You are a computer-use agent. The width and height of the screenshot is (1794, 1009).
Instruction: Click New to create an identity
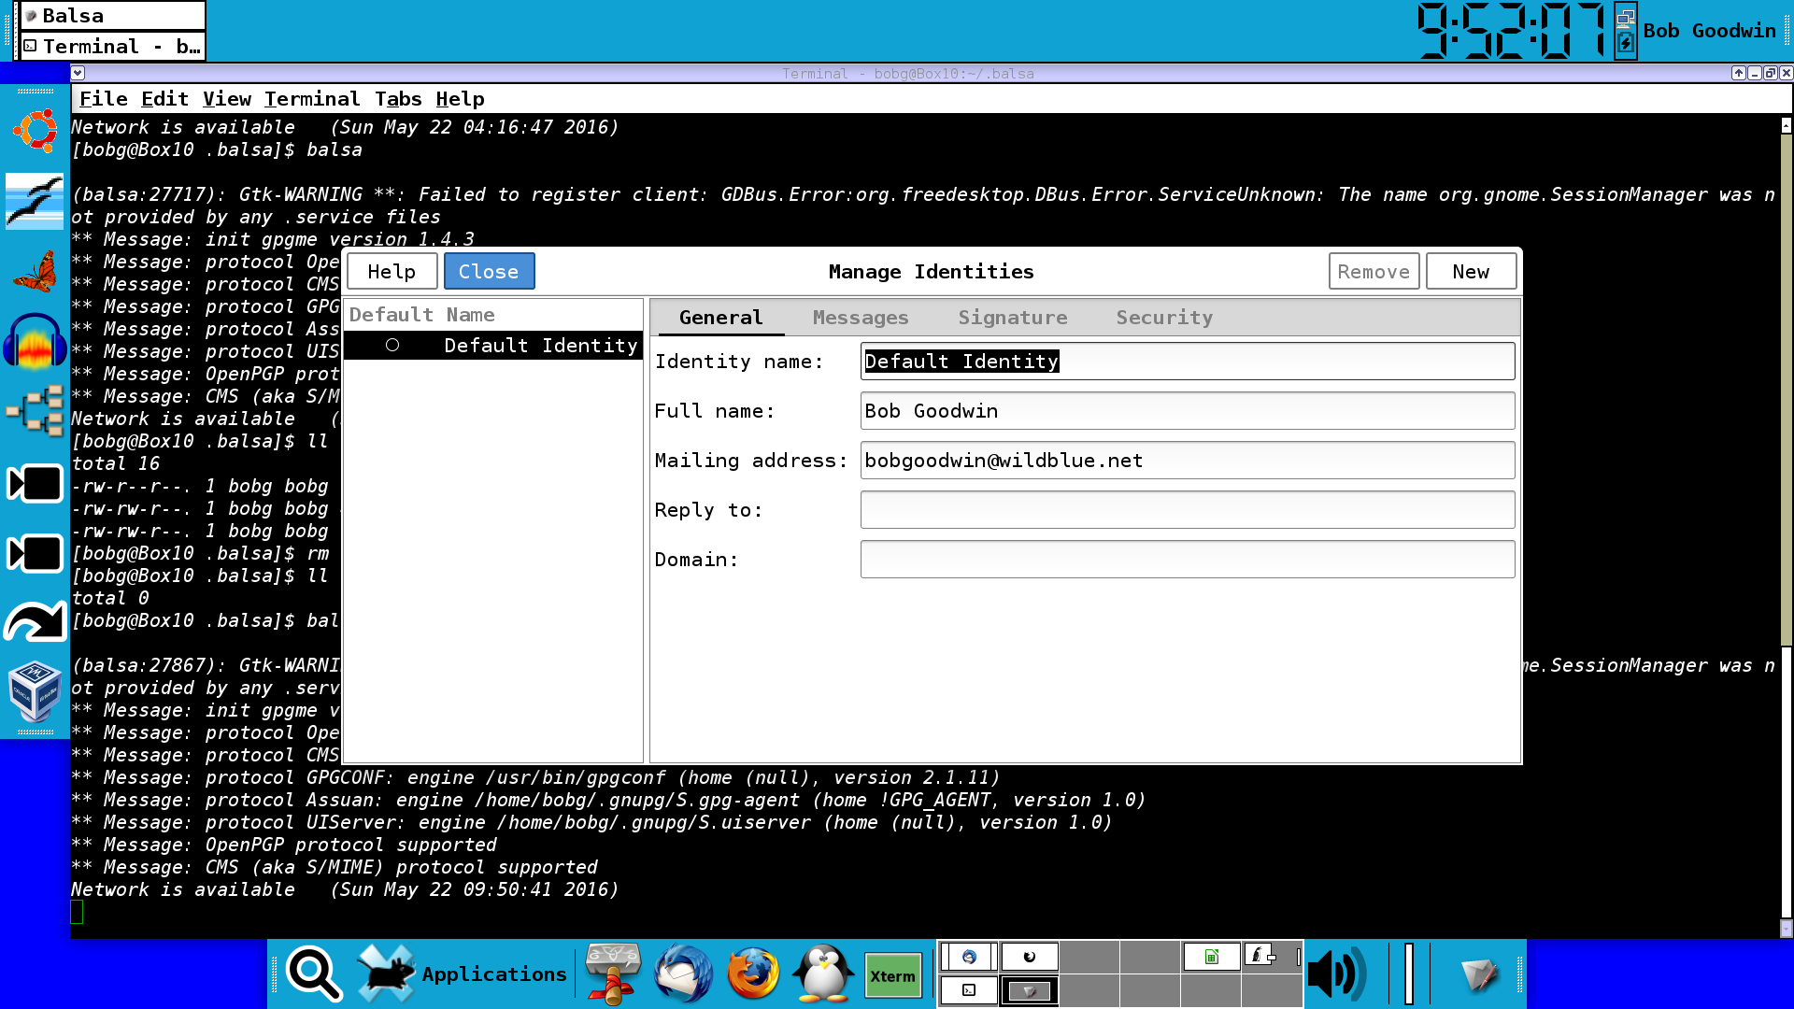1471,271
